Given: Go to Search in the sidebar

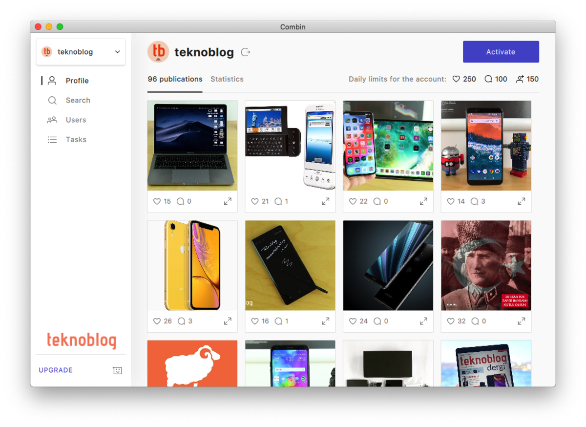Looking at the screenshot, I should pos(78,100).
